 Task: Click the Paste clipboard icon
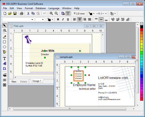click(38, 14)
